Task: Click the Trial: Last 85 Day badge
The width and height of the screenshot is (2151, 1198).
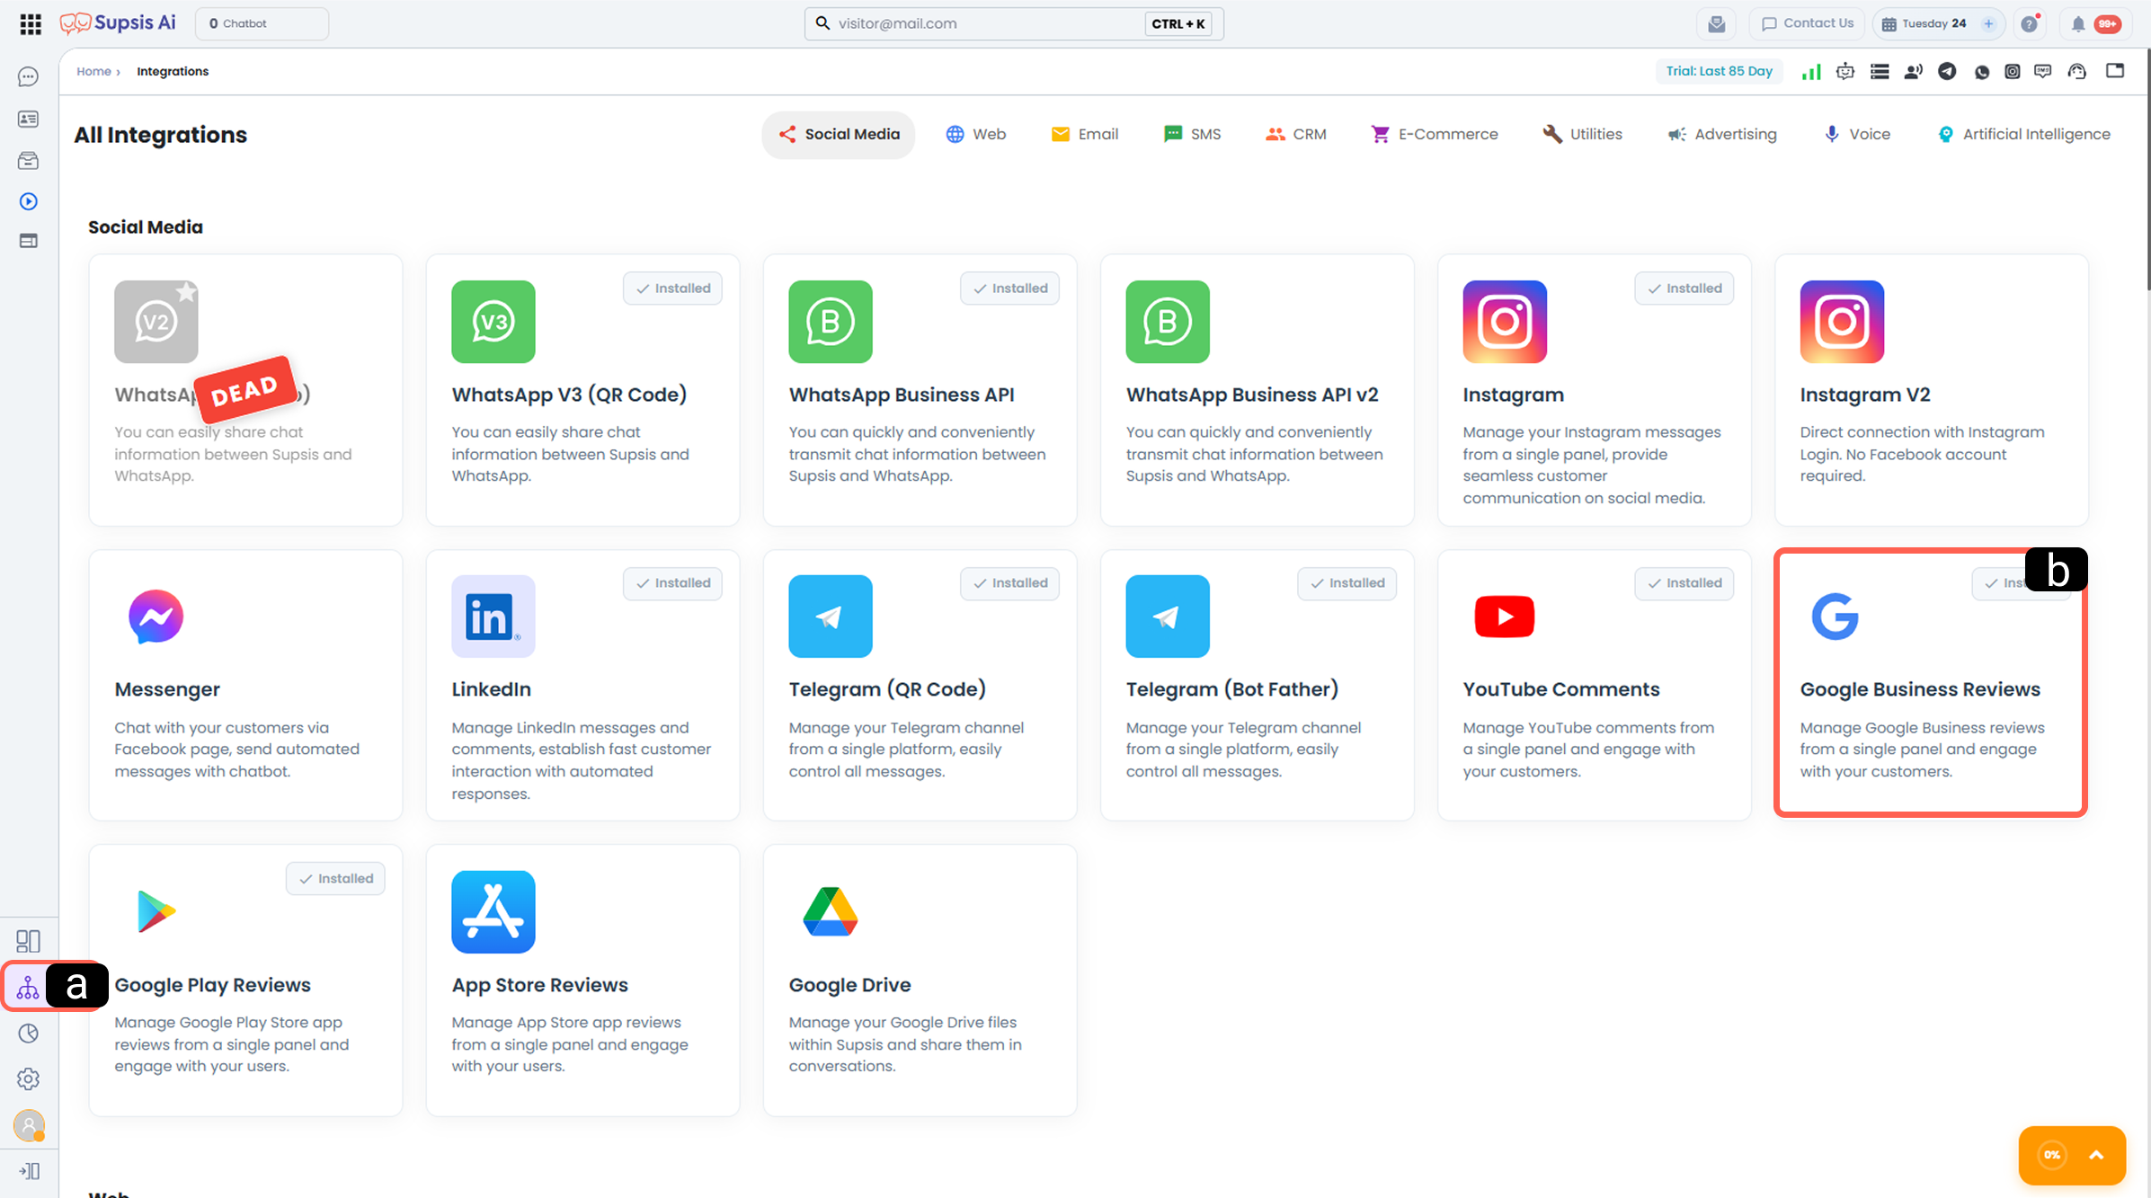Action: click(x=1719, y=72)
